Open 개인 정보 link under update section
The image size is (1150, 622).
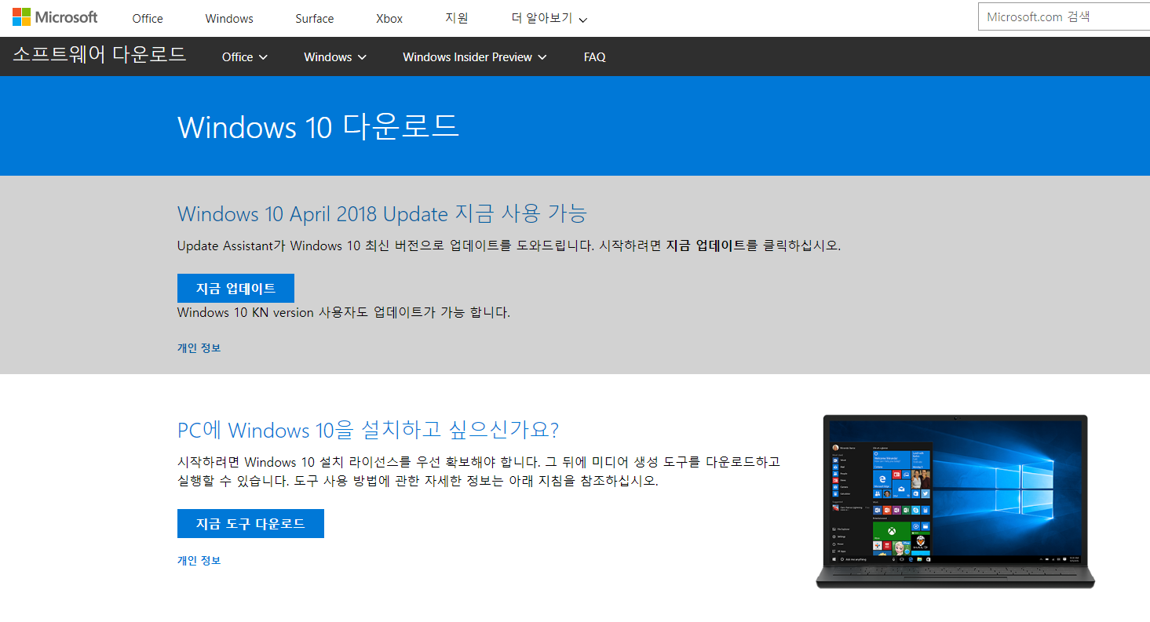click(x=199, y=348)
